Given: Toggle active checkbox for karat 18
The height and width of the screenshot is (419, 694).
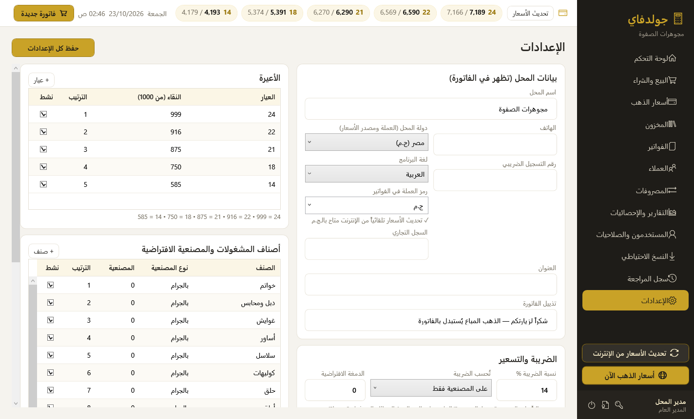Looking at the screenshot, I should click(x=43, y=167).
